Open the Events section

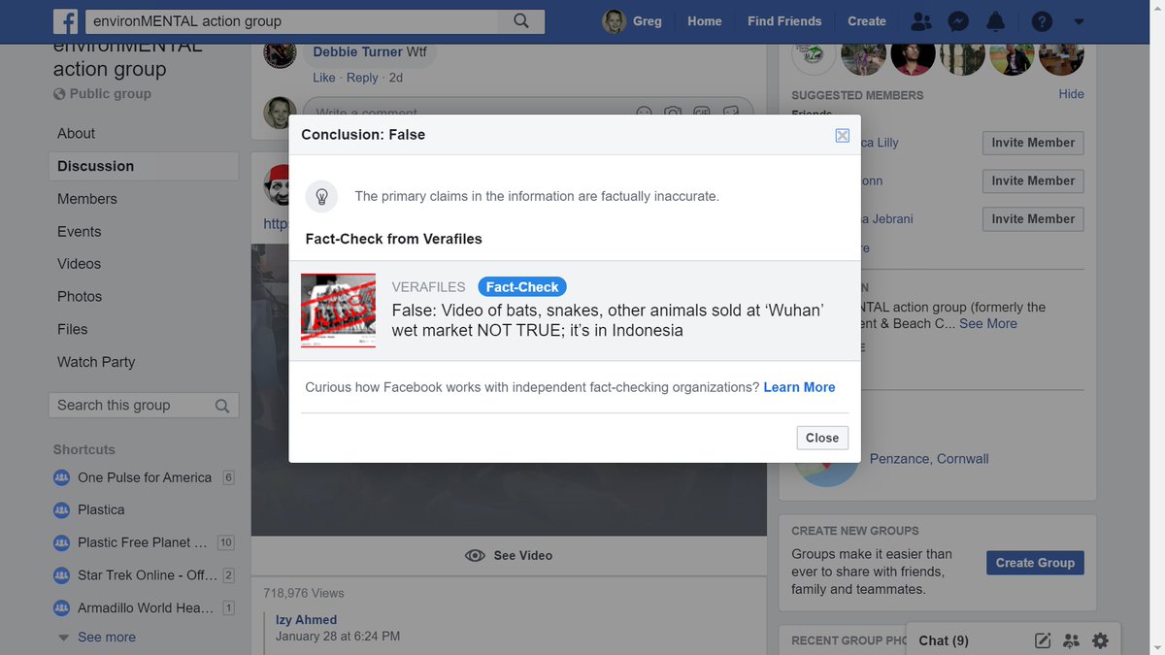[79, 232]
